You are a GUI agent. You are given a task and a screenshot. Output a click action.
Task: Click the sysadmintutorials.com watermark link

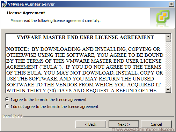pos(143,130)
